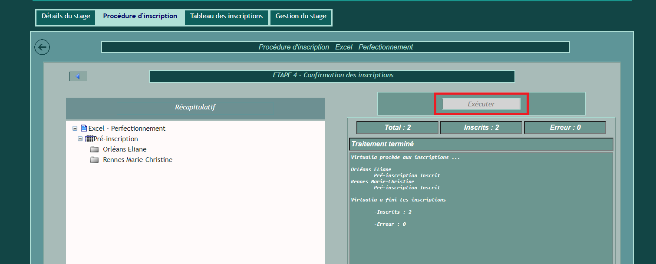Screen dimensions: 656x264
Task: Select Rennes Marie-Christine name in the tree
Action: (138, 160)
